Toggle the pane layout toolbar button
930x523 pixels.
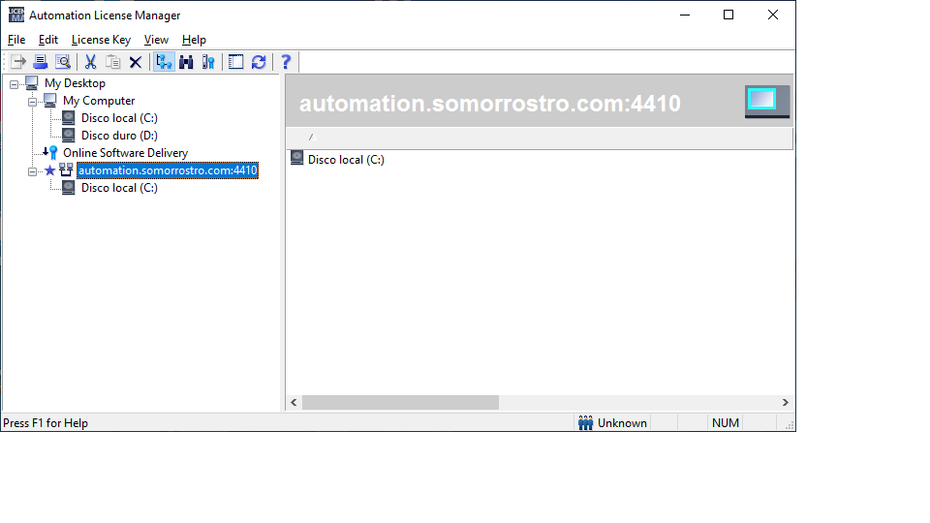point(235,62)
